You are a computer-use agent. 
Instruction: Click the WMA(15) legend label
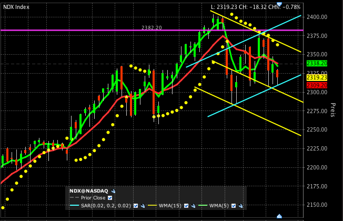pyautogui.click(x=170, y=206)
